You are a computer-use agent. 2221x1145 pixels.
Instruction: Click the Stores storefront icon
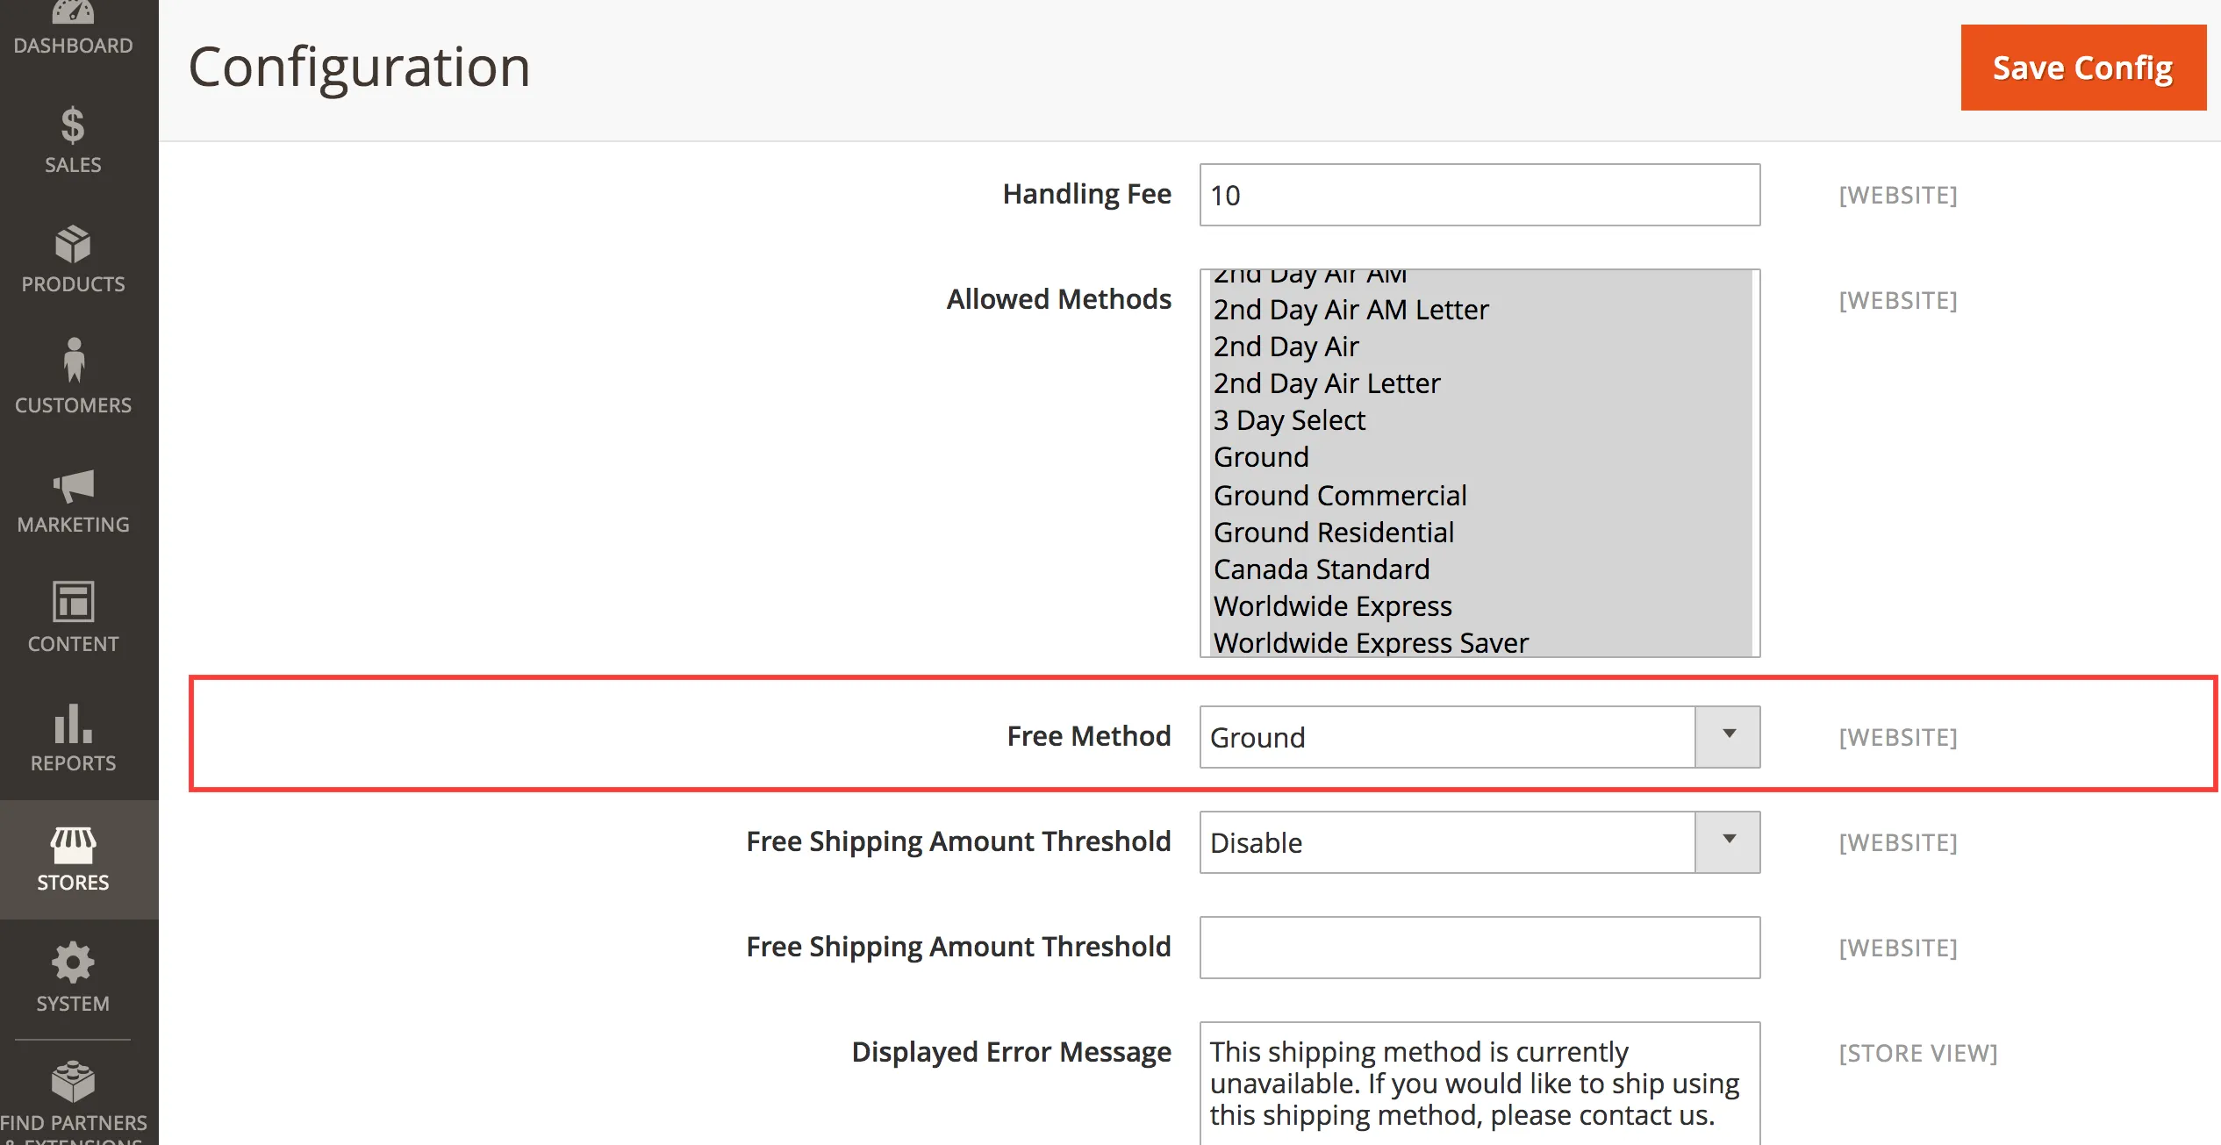tap(73, 845)
